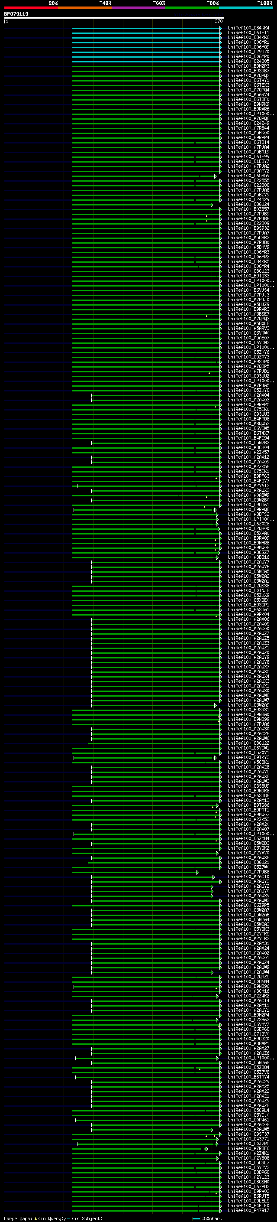Click the end arrowhead of the UniRef100_B9RVQ8 bar

[x=216, y=510]
